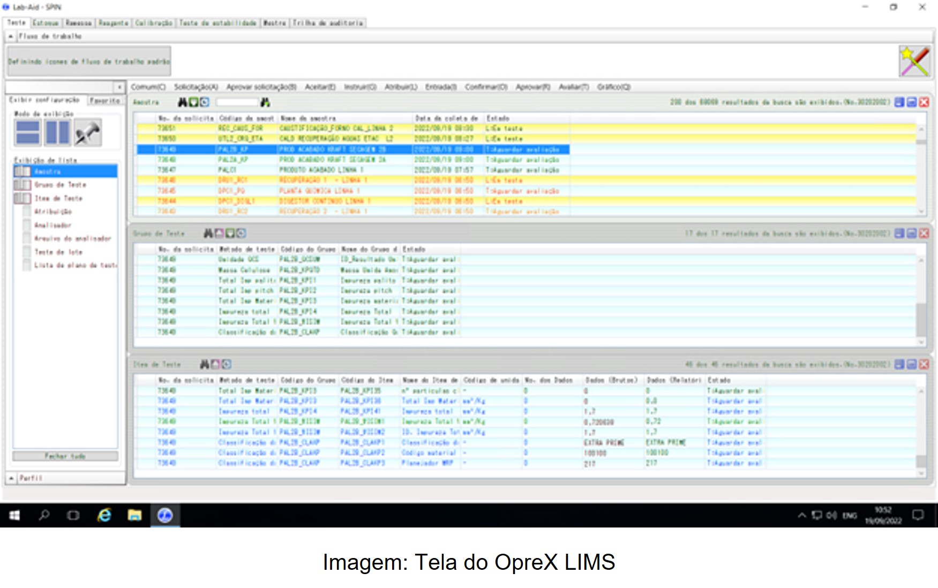Select the binoculars search icon in Amostra panel
The image size is (938, 588).
[x=183, y=103]
